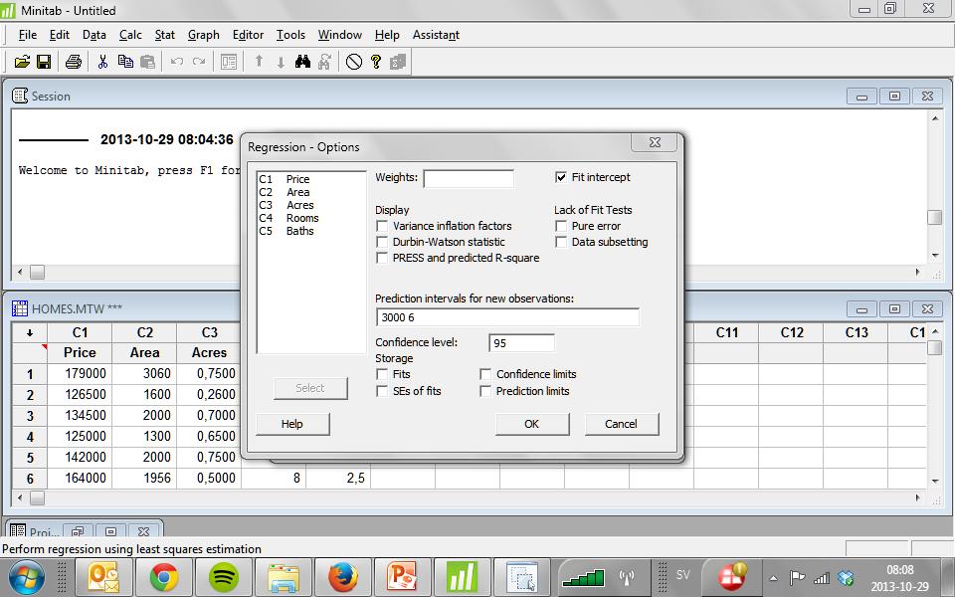955x597 pixels.
Task: Click the Find Next toolbar icon
Action: (x=324, y=62)
